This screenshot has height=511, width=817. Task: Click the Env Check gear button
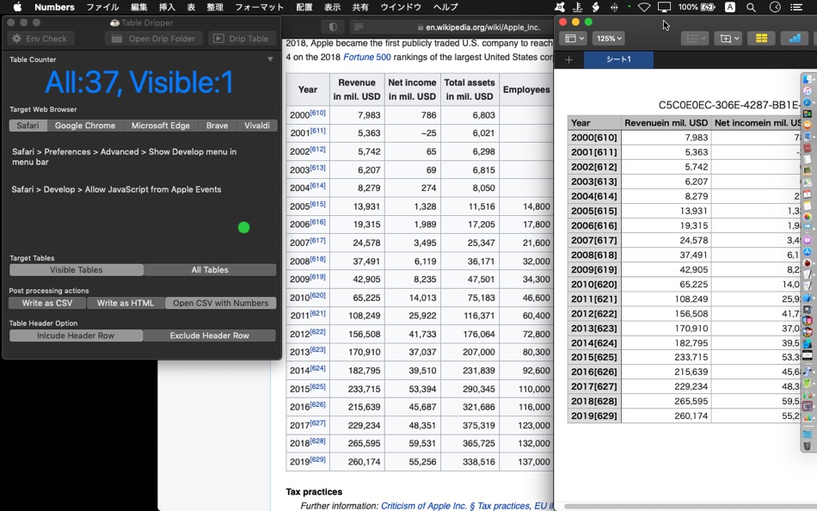[40, 39]
